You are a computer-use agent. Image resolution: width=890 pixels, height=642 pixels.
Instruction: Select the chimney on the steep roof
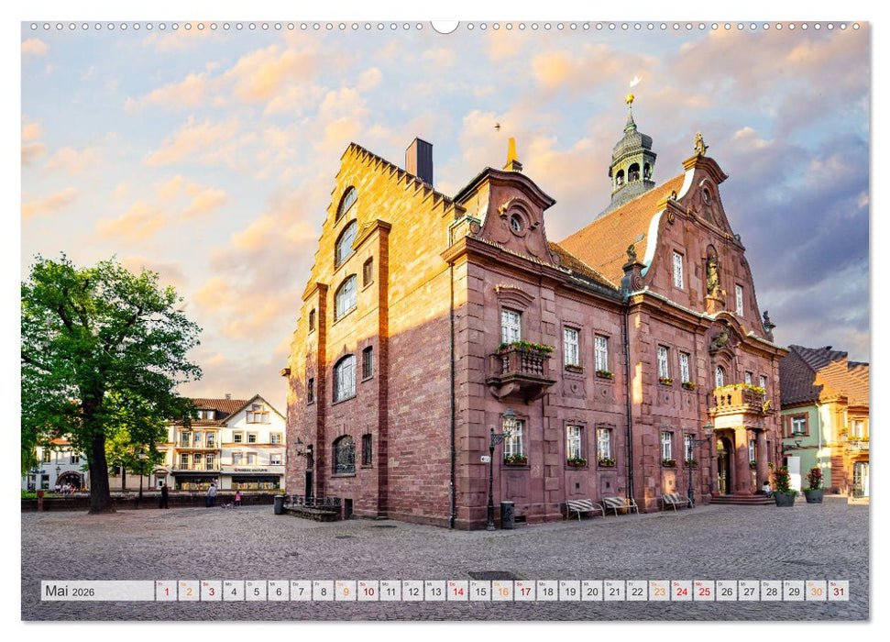click(417, 158)
